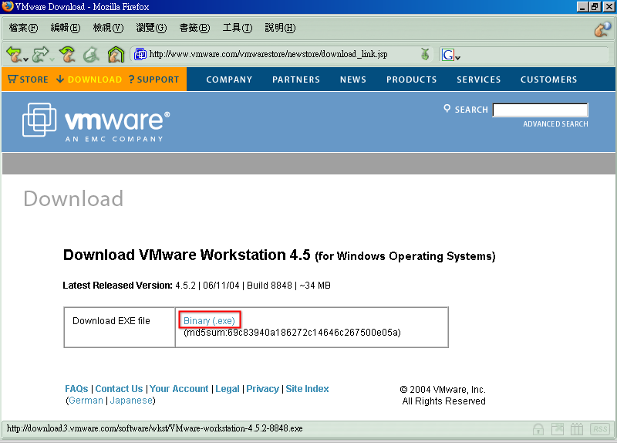Click the padlock security icon in status bar
The image size is (617, 443).
[x=540, y=429]
